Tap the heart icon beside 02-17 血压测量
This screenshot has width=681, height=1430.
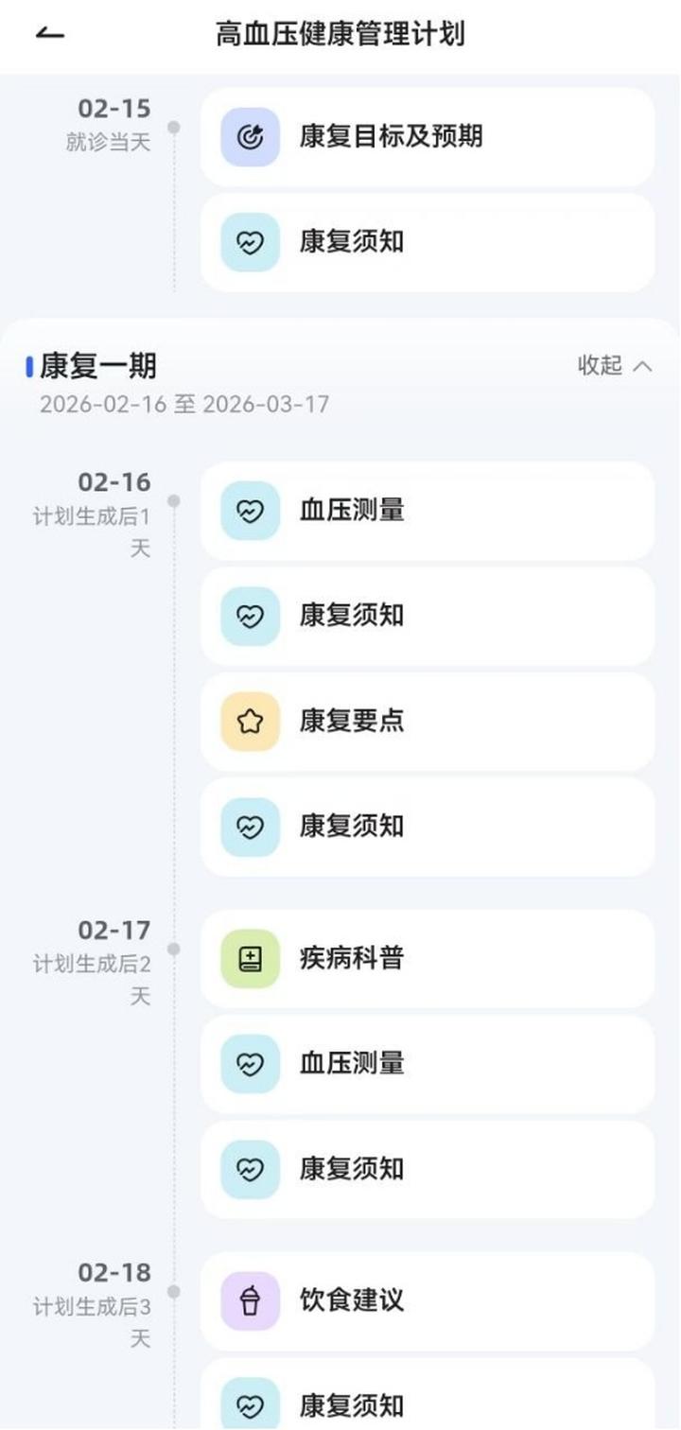point(250,1064)
